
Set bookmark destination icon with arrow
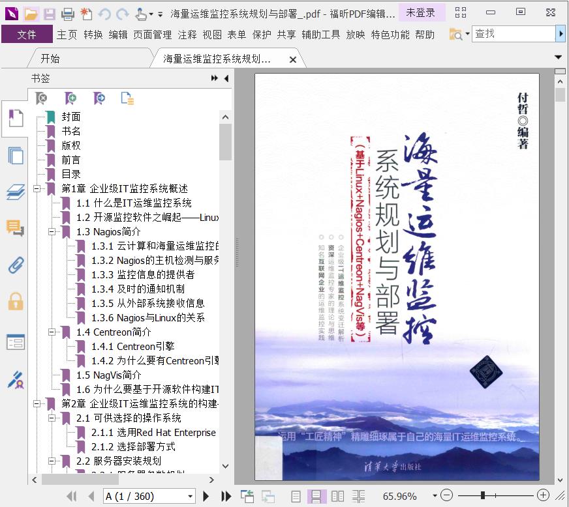pyautogui.click(x=99, y=98)
